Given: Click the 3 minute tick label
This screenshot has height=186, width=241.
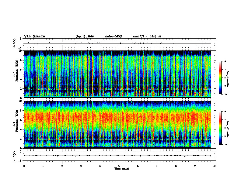Looking at the screenshot, I should click(81, 166).
